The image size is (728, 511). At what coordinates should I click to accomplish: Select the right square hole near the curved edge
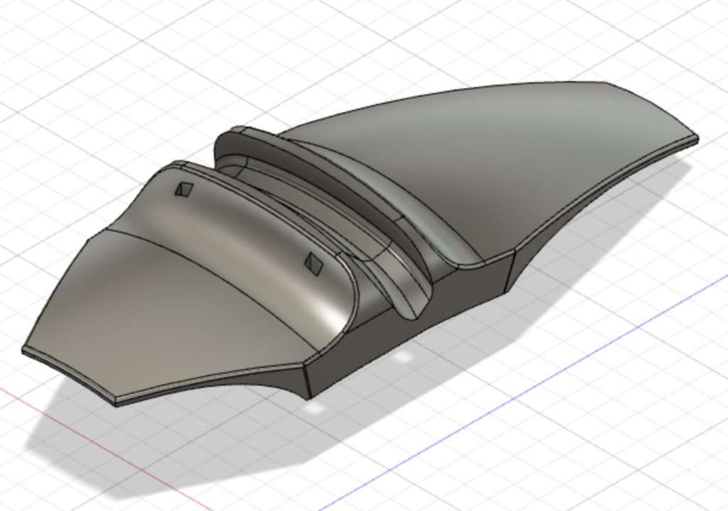pyautogui.click(x=314, y=263)
